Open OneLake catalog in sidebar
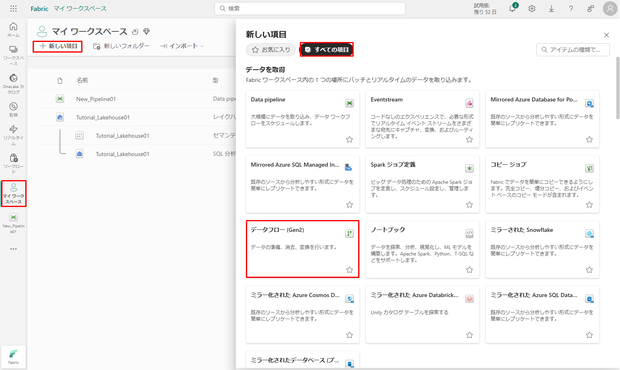Viewport: 620px width, 370px height. pyautogui.click(x=13, y=84)
